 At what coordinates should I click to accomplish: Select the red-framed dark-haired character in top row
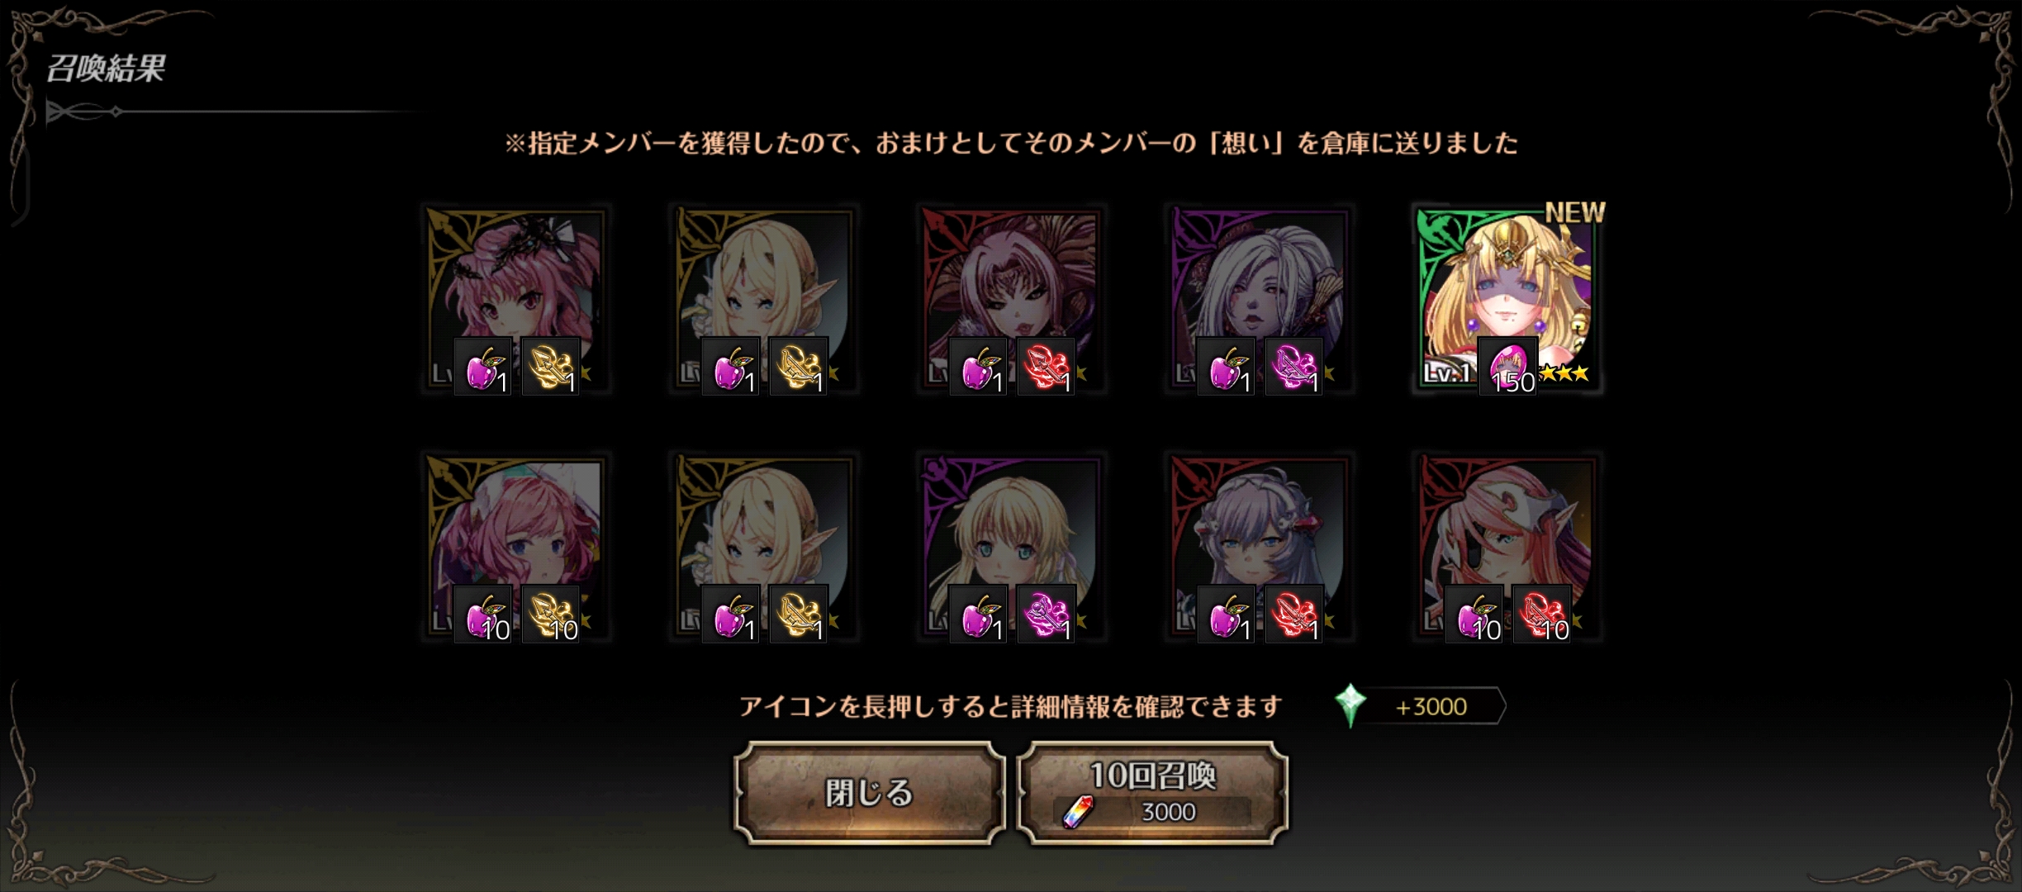pos(1012,299)
